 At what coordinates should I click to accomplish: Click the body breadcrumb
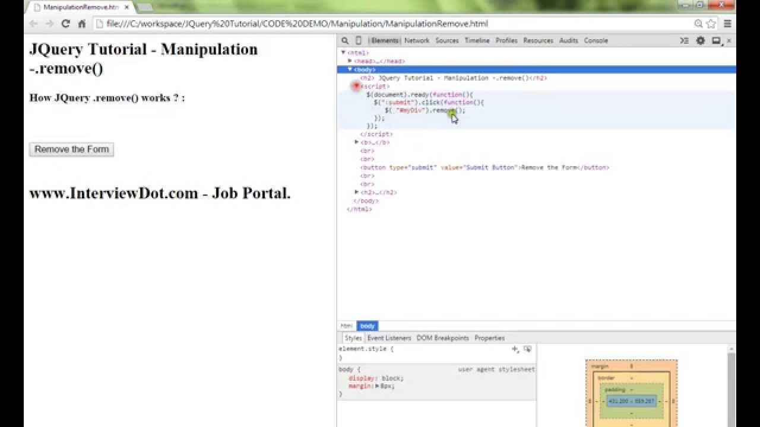pos(368,326)
